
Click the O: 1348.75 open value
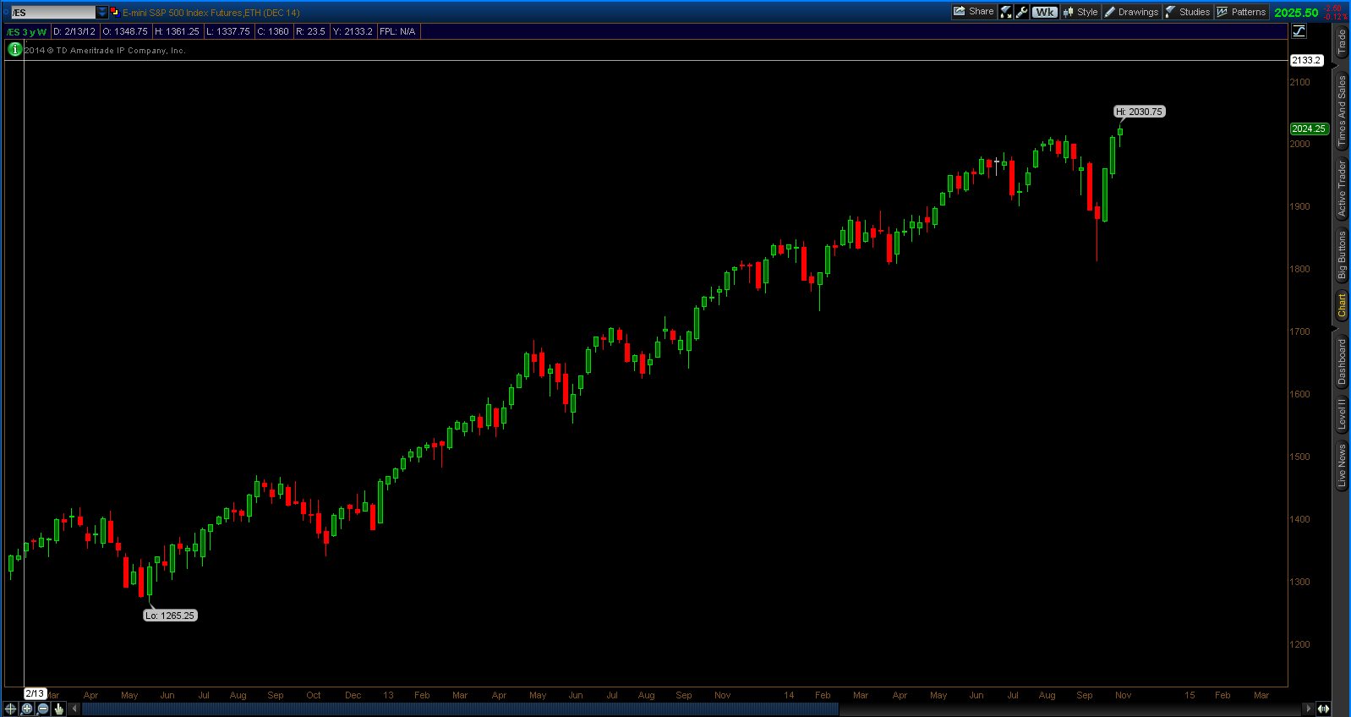pyautogui.click(x=125, y=31)
